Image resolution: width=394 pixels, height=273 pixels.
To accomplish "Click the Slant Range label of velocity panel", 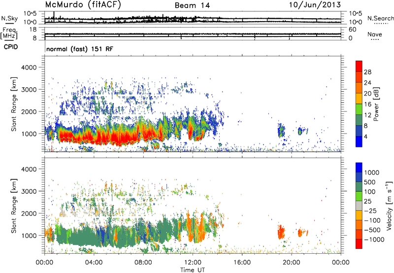I will coord(14,206).
